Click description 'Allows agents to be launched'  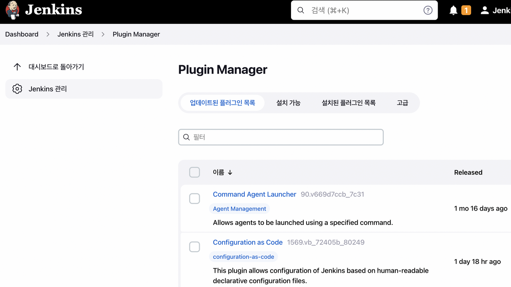(x=303, y=223)
